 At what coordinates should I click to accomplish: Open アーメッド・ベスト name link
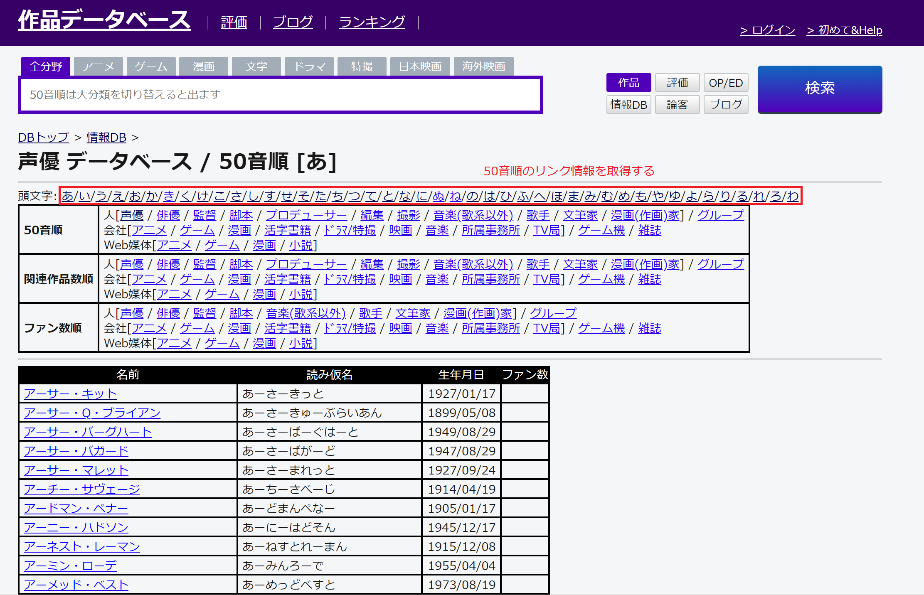click(76, 585)
